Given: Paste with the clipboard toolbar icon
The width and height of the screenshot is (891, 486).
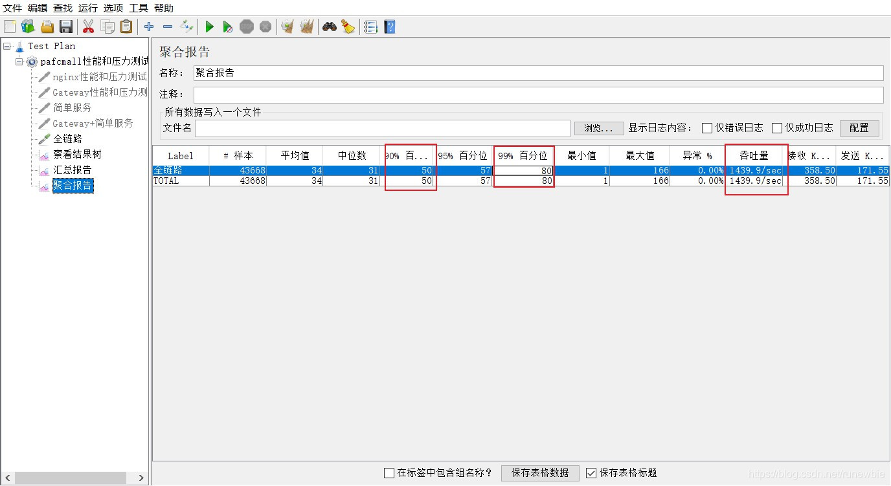Looking at the screenshot, I should (126, 27).
